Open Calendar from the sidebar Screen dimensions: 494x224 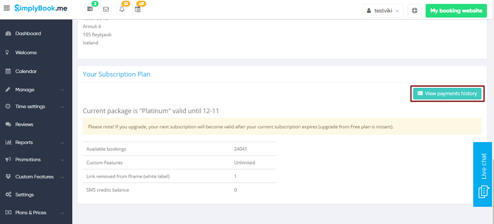pyautogui.click(x=26, y=71)
